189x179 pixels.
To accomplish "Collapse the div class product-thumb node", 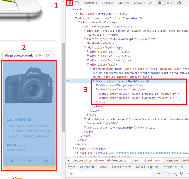I will 94,81.
